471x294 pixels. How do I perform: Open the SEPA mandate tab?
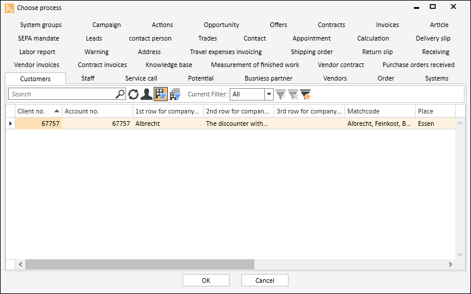[x=38, y=38]
